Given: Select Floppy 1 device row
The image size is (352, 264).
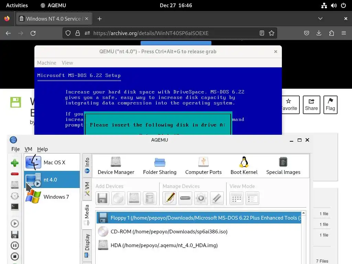Looking at the screenshot, I should tap(199, 218).
